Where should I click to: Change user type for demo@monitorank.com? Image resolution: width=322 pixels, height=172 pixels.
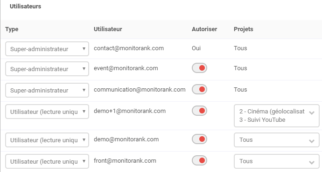click(x=47, y=140)
